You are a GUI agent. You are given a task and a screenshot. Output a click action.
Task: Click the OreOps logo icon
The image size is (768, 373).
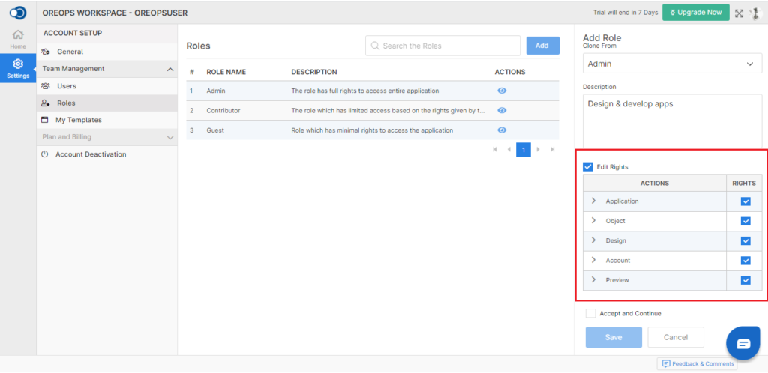coord(18,12)
